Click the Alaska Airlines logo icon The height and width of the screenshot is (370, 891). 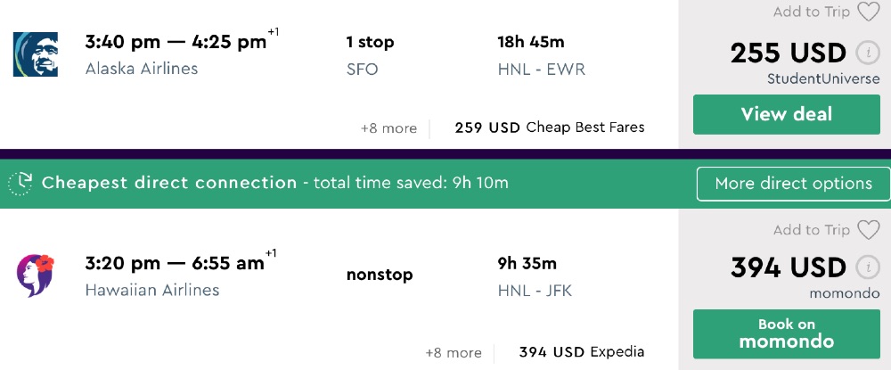36,54
